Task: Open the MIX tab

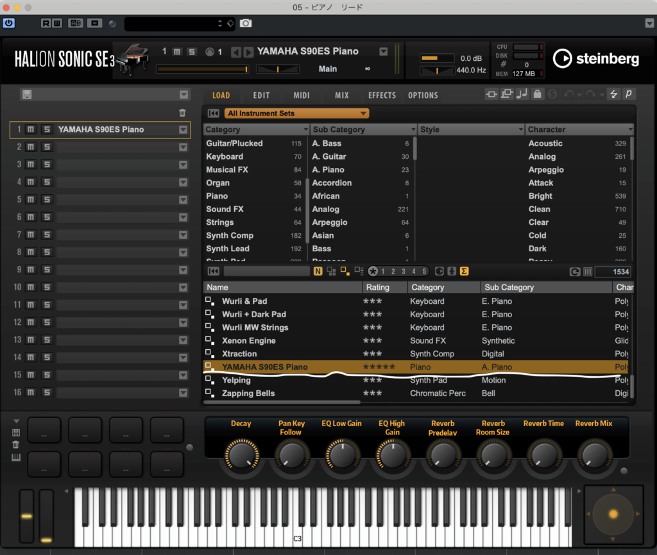Action: point(342,95)
